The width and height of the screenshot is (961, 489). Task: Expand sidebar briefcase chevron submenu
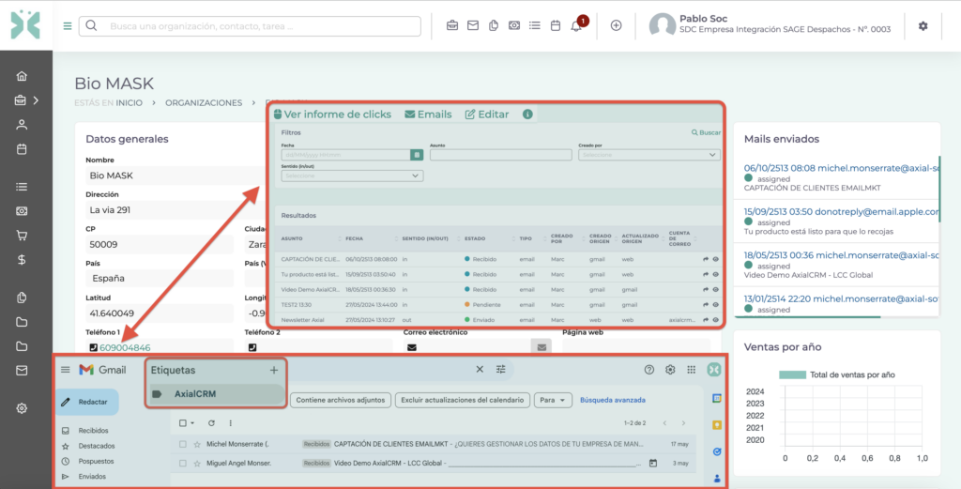pyautogui.click(x=36, y=100)
